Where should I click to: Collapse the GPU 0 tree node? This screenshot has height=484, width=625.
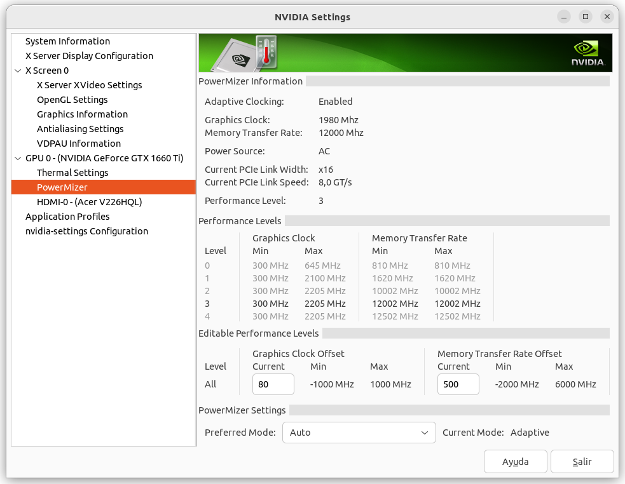[x=18, y=158]
